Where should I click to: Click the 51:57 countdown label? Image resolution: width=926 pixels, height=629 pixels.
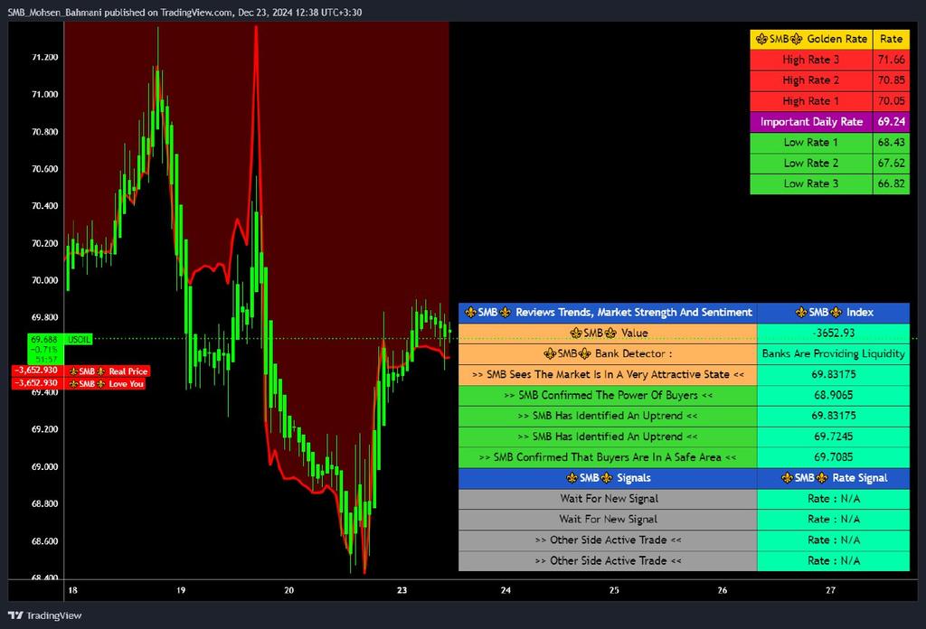pyautogui.click(x=45, y=360)
